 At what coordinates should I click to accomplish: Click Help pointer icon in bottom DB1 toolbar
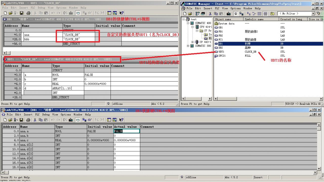click(x=121, y=120)
